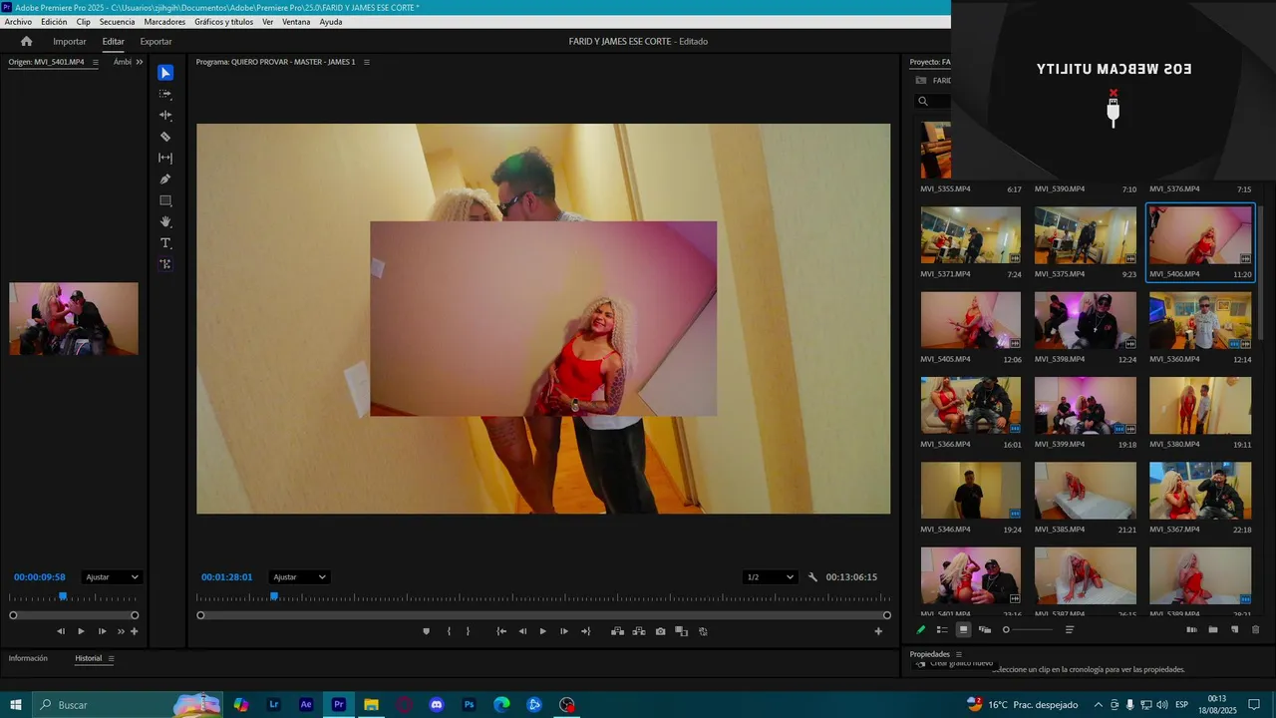
Task: Select MVI_5360.MP4 clip thumbnail
Action: click(1200, 320)
